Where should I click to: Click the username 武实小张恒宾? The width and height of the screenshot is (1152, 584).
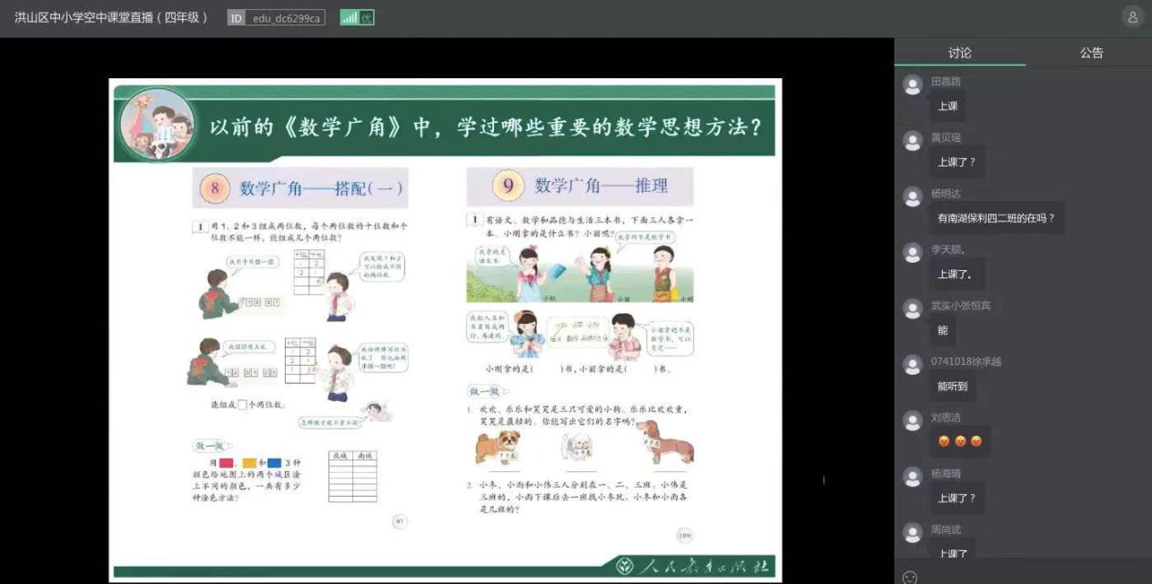coord(961,306)
